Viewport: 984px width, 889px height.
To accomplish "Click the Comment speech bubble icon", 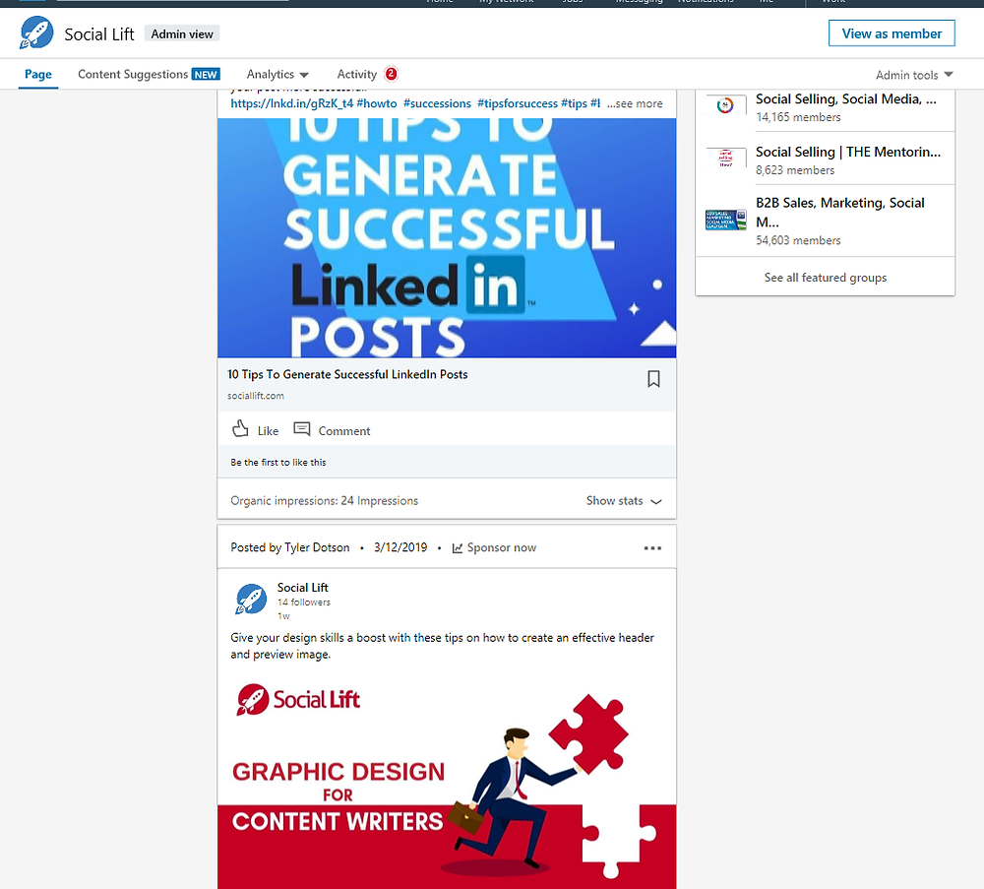I will point(302,429).
